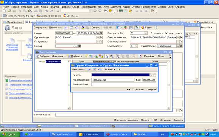This screenshot has height=137, width=219.
Task: Clear the Вид платежа field with X
Action: tap(181, 46)
